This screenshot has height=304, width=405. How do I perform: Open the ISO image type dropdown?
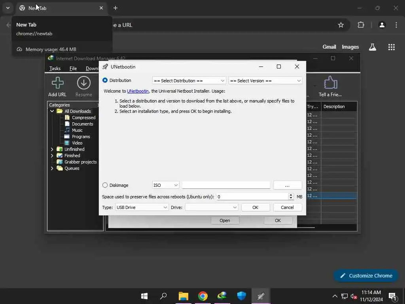pos(166,185)
